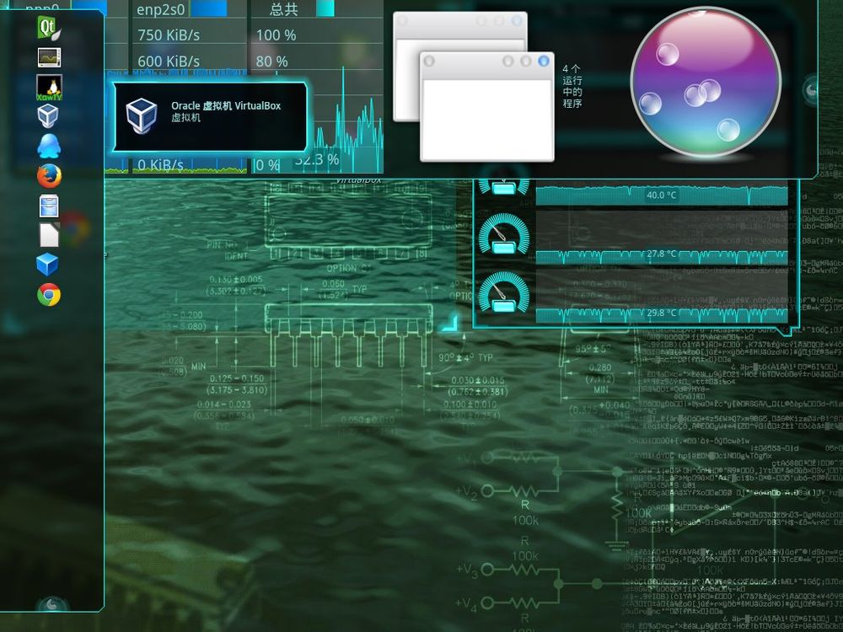
Task: Click the 80 % scale label
Action: 271,62
